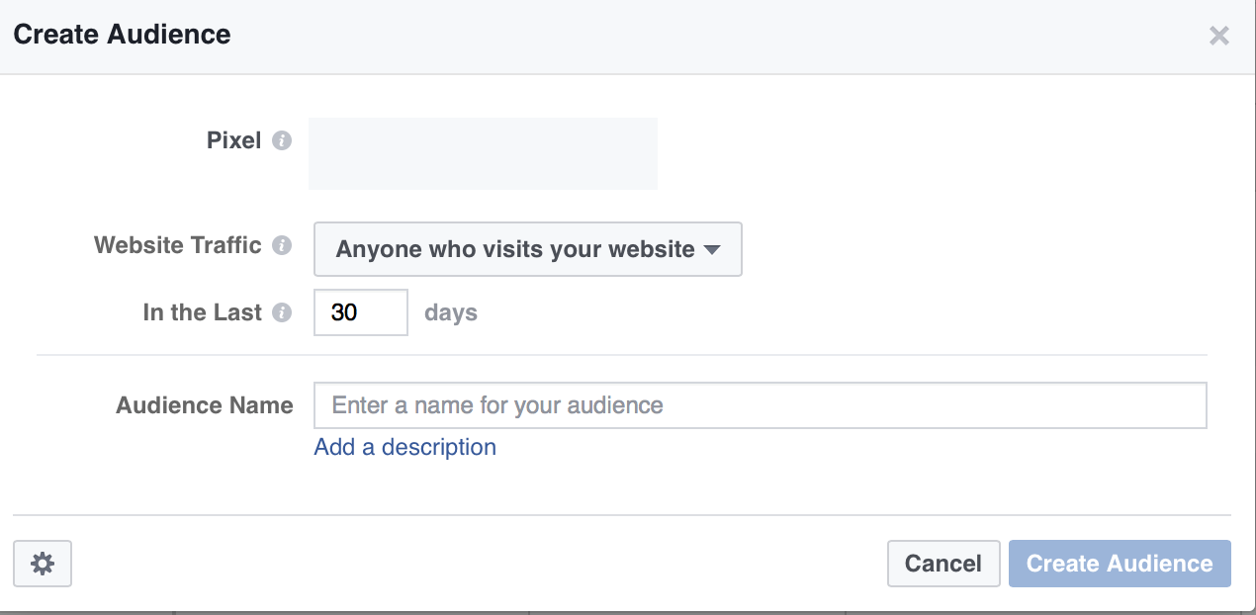Screen dimensions: 1256x615
Task: Click the Website Traffic label text
Action: [177, 245]
